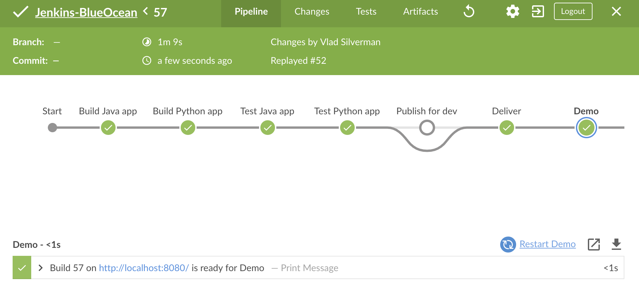Go to classic Jenkins icon

pos(538,12)
